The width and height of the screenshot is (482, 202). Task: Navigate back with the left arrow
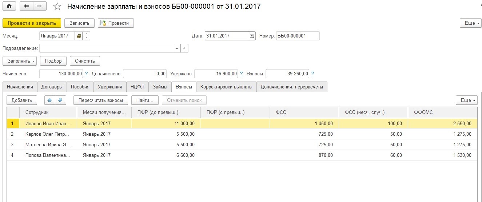click(x=26, y=6)
